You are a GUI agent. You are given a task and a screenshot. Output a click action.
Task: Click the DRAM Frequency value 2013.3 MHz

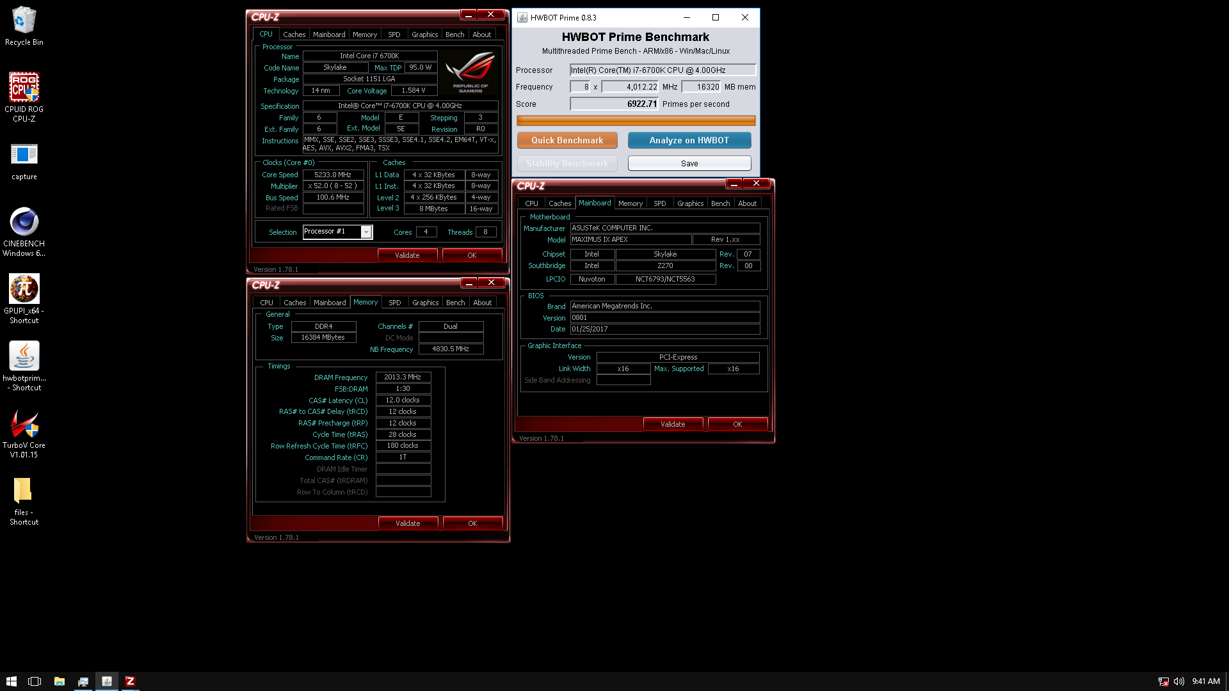pyautogui.click(x=403, y=377)
